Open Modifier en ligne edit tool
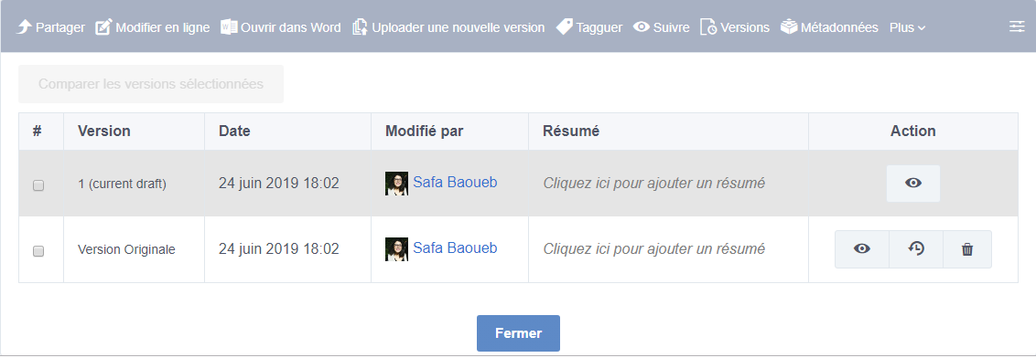 click(x=153, y=27)
